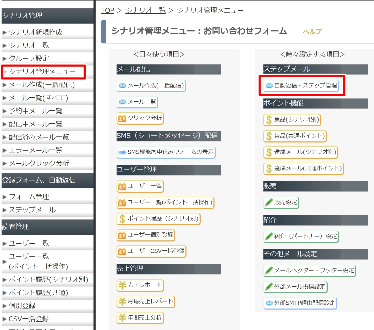Click yen icon on 年間売上分析
The width and height of the screenshot is (374, 330).
point(122,318)
